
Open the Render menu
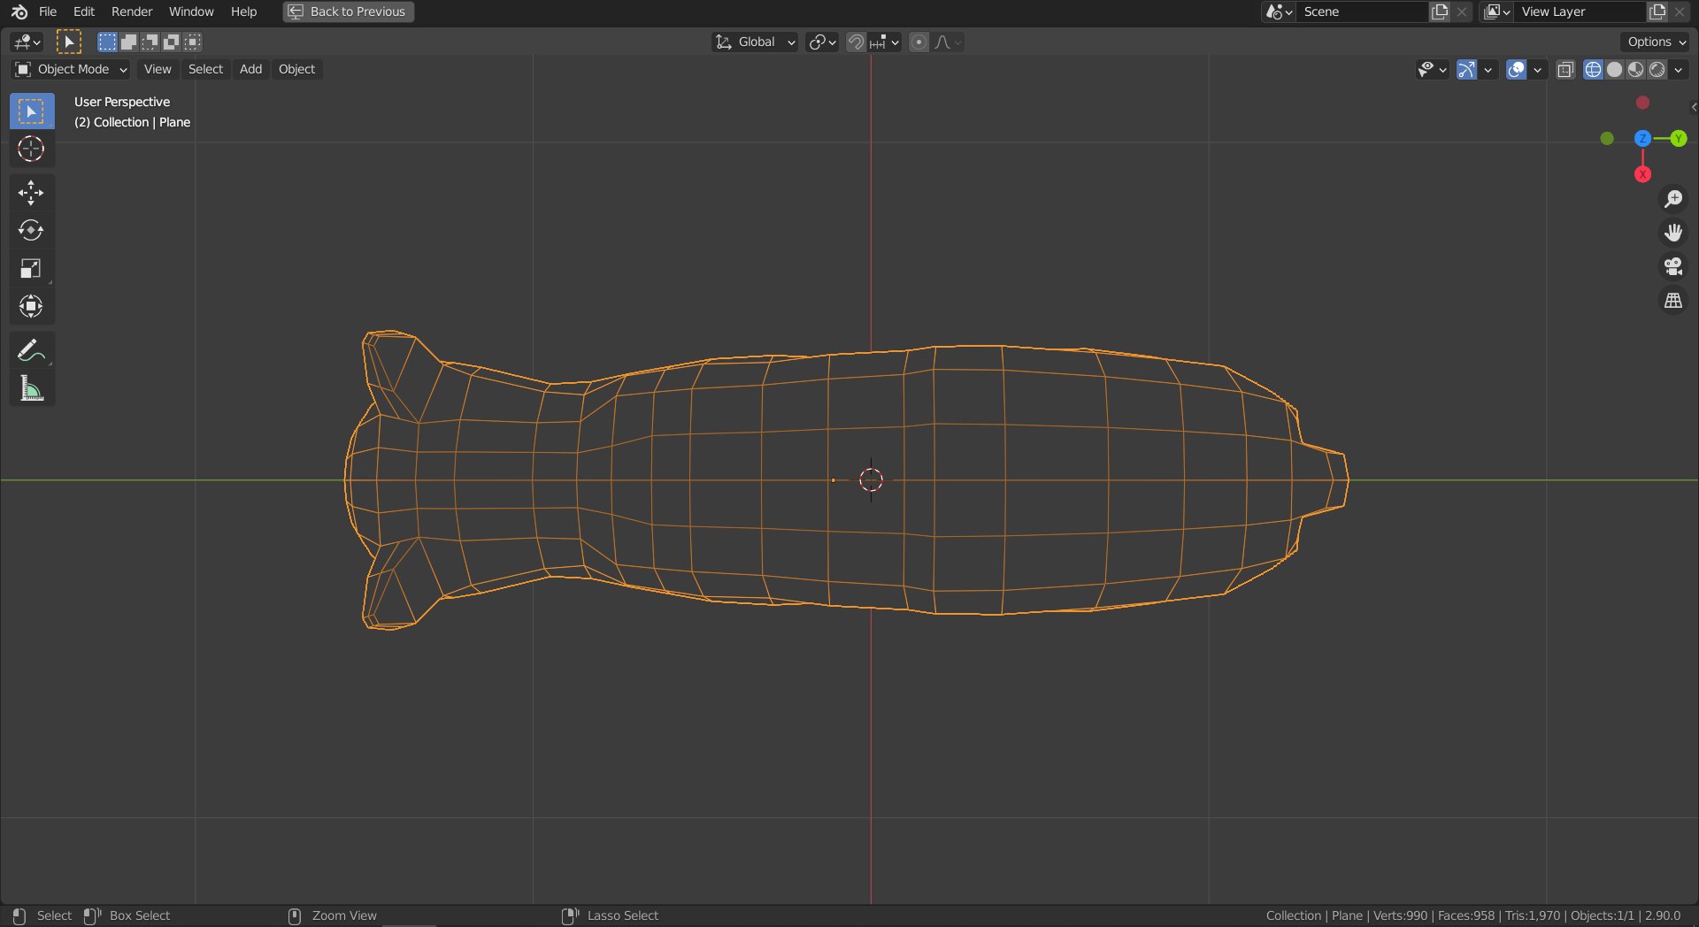click(132, 11)
